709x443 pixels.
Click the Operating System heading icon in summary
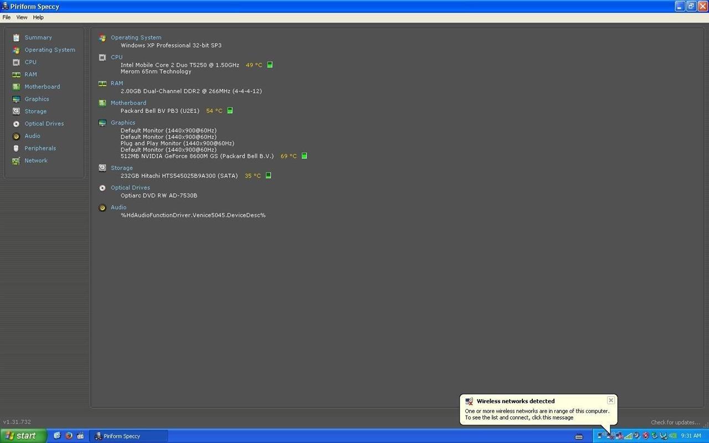pos(102,38)
